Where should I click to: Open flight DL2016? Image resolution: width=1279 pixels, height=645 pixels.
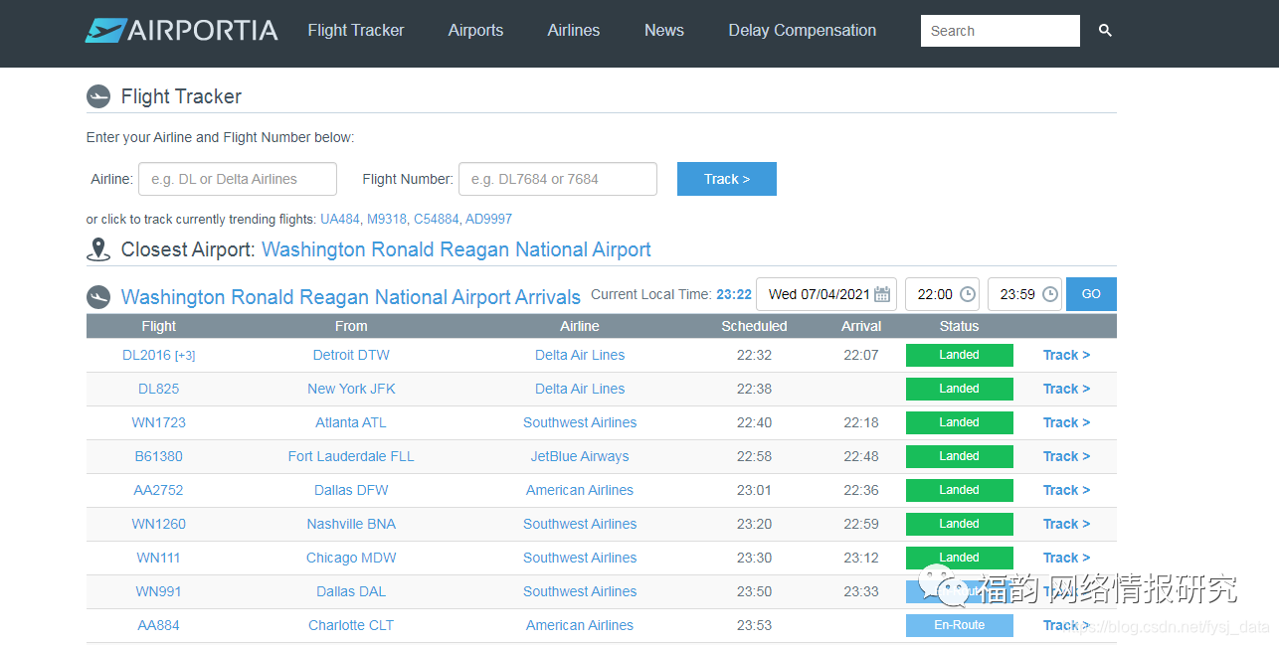(146, 355)
